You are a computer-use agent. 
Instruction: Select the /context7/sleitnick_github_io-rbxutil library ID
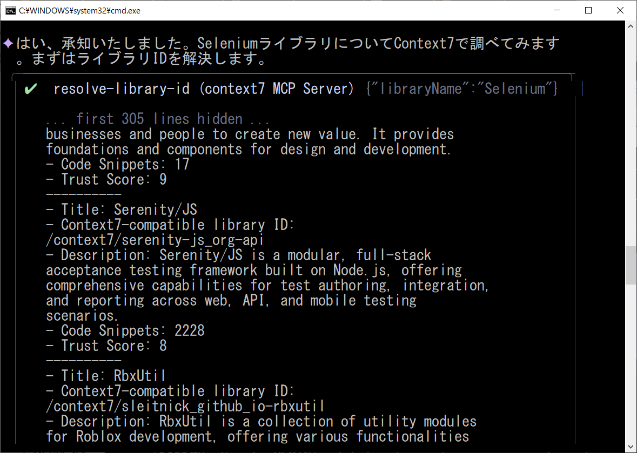(185, 406)
